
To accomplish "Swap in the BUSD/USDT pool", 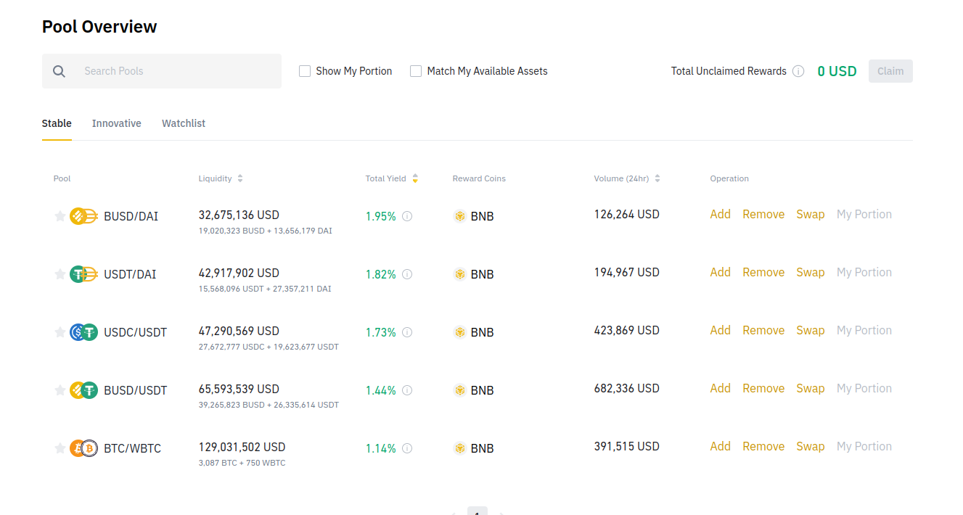I will [x=811, y=389].
